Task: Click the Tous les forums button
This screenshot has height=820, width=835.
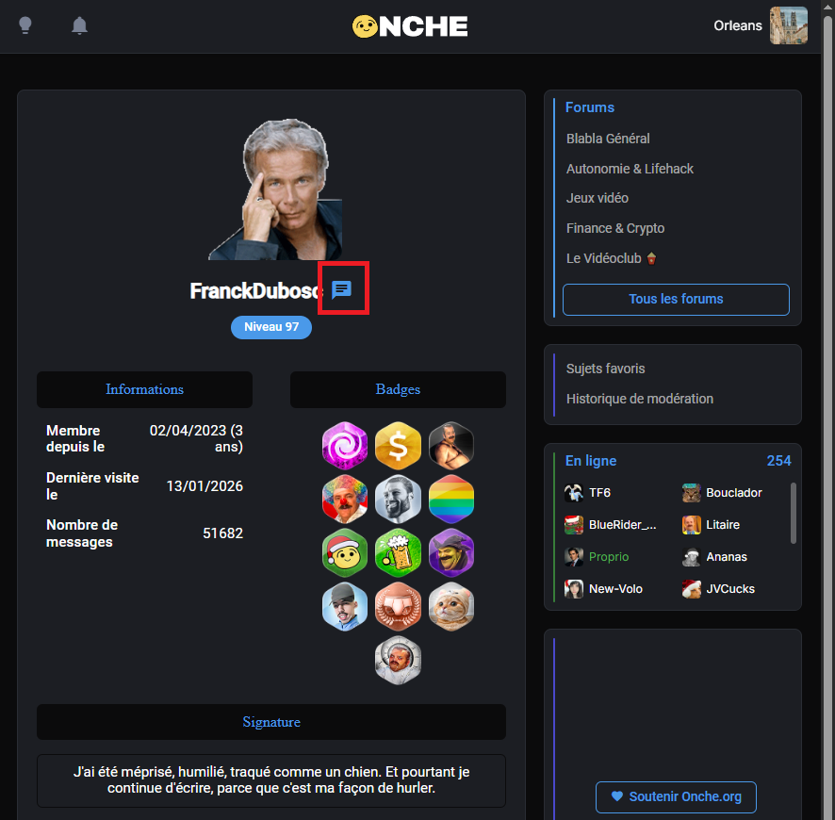Action: coord(676,299)
